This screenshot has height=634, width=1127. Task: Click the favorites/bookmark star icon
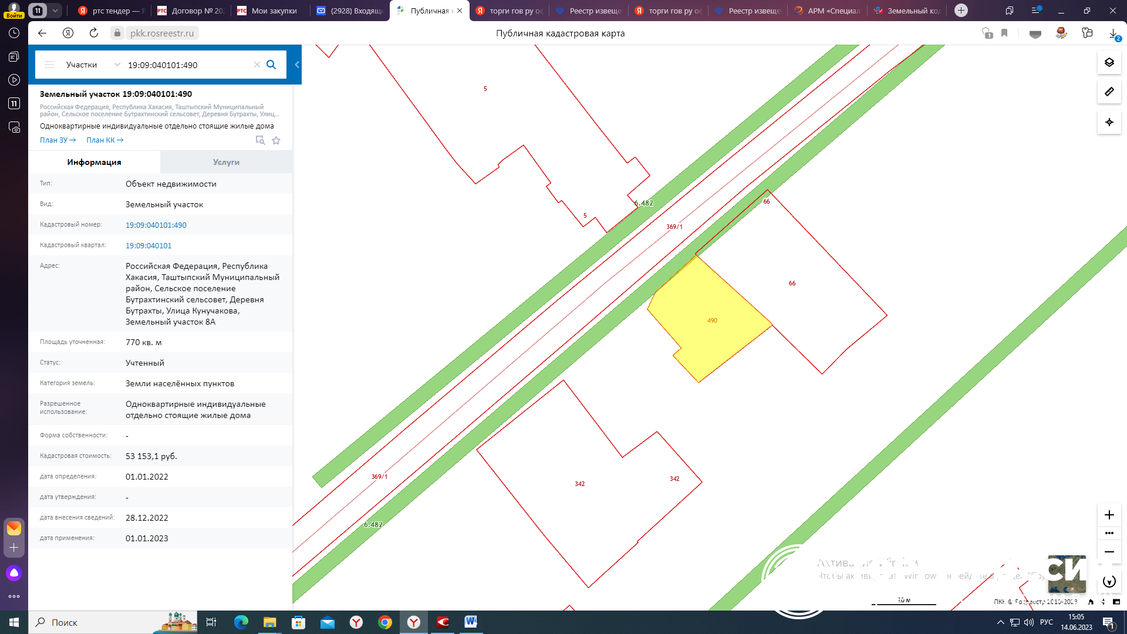[x=275, y=139]
